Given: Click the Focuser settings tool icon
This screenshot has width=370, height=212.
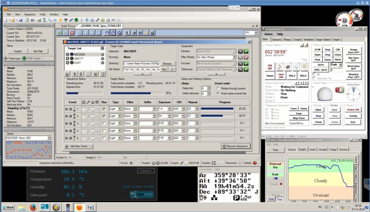Looking at the screenshot, I should point(240,63).
